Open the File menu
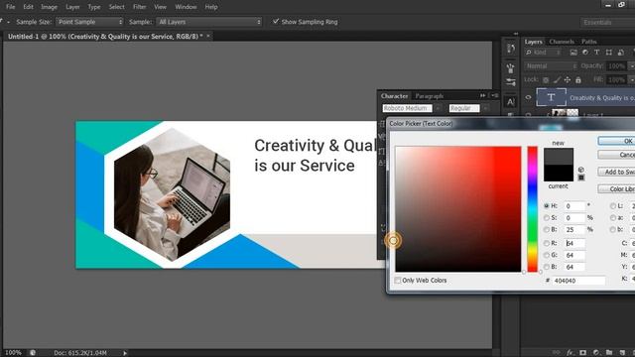Viewport: 635px width, 357px height. coord(11,7)
